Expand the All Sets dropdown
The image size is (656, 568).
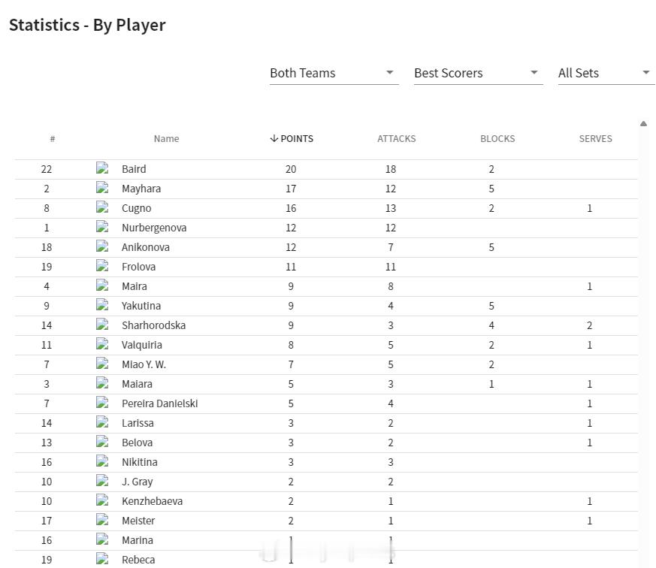pyautogui.click(x=605, y=73)
